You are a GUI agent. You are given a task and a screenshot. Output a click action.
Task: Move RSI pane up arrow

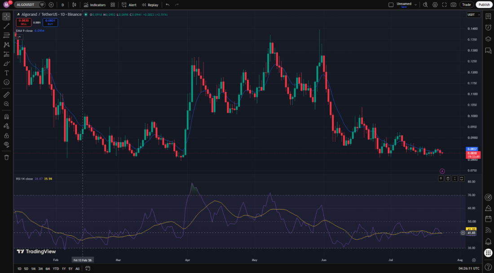coord(441,179)
